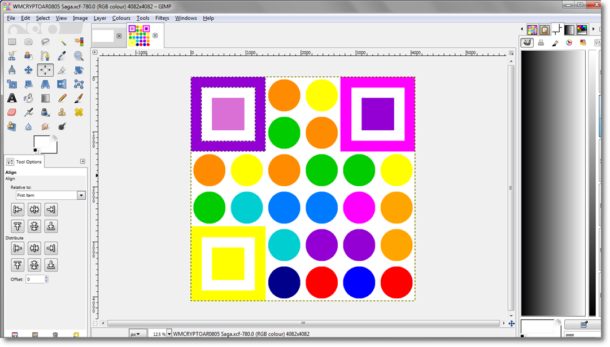Select the Clone stamp tool
The height and width of the screenshot is (347, 610).
point(62,112)
